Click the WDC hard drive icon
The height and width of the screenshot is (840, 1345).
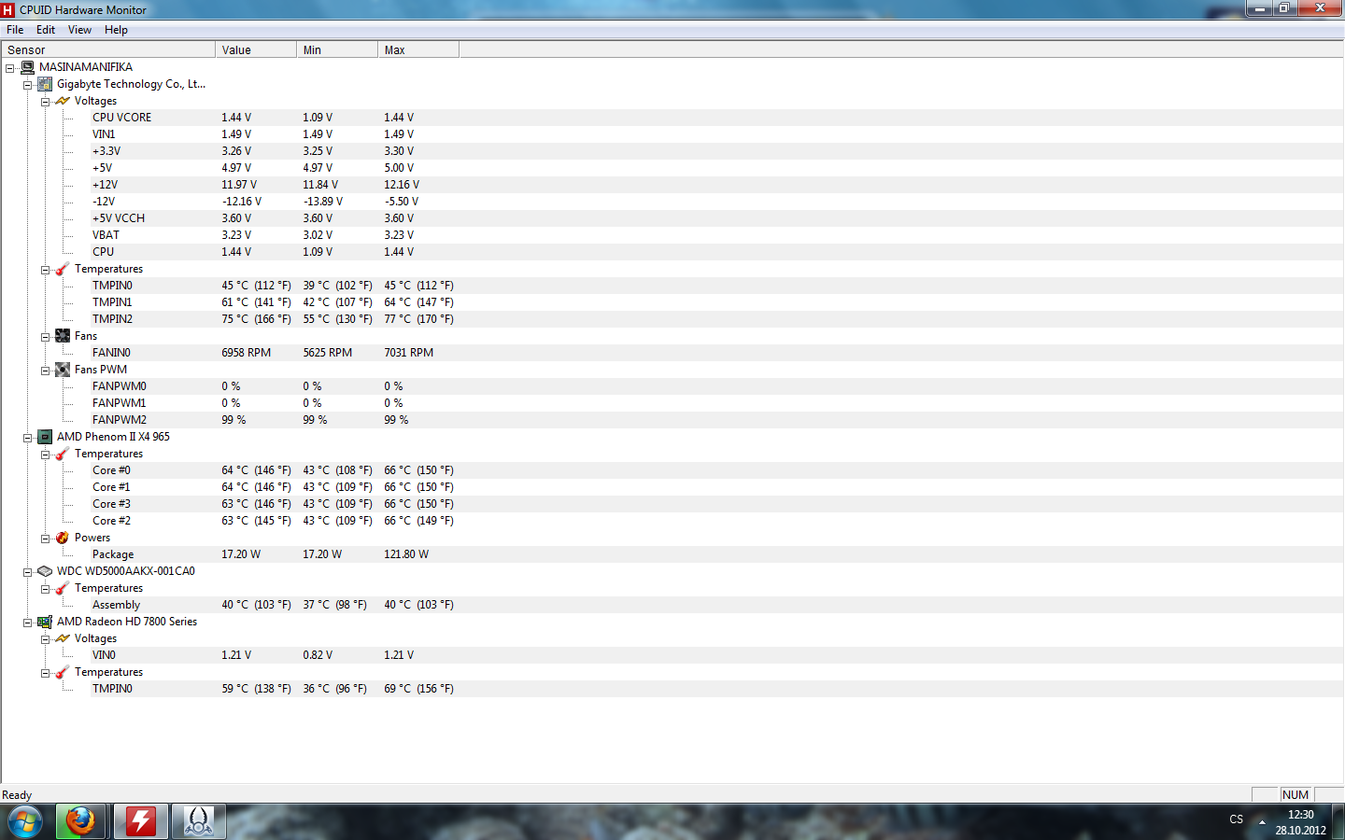tap(45, 571)
